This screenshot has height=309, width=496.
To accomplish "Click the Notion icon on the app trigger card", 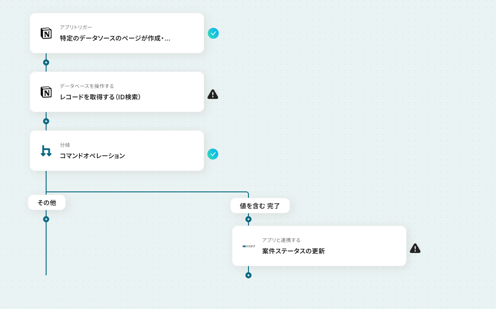I will click(46, 33).
